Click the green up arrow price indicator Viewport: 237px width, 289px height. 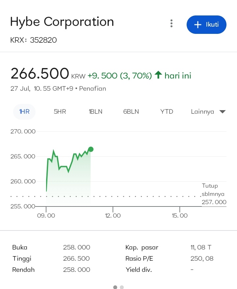click(x=158, y=75)
